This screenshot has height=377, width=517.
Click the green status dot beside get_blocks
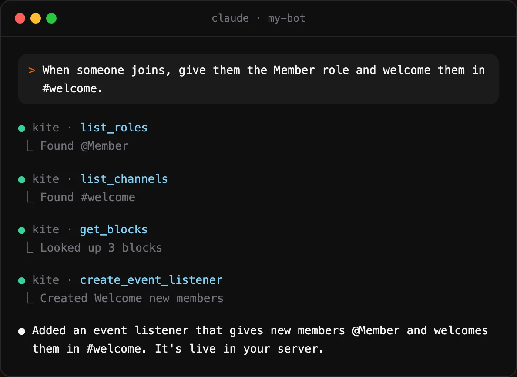(22, 230)
